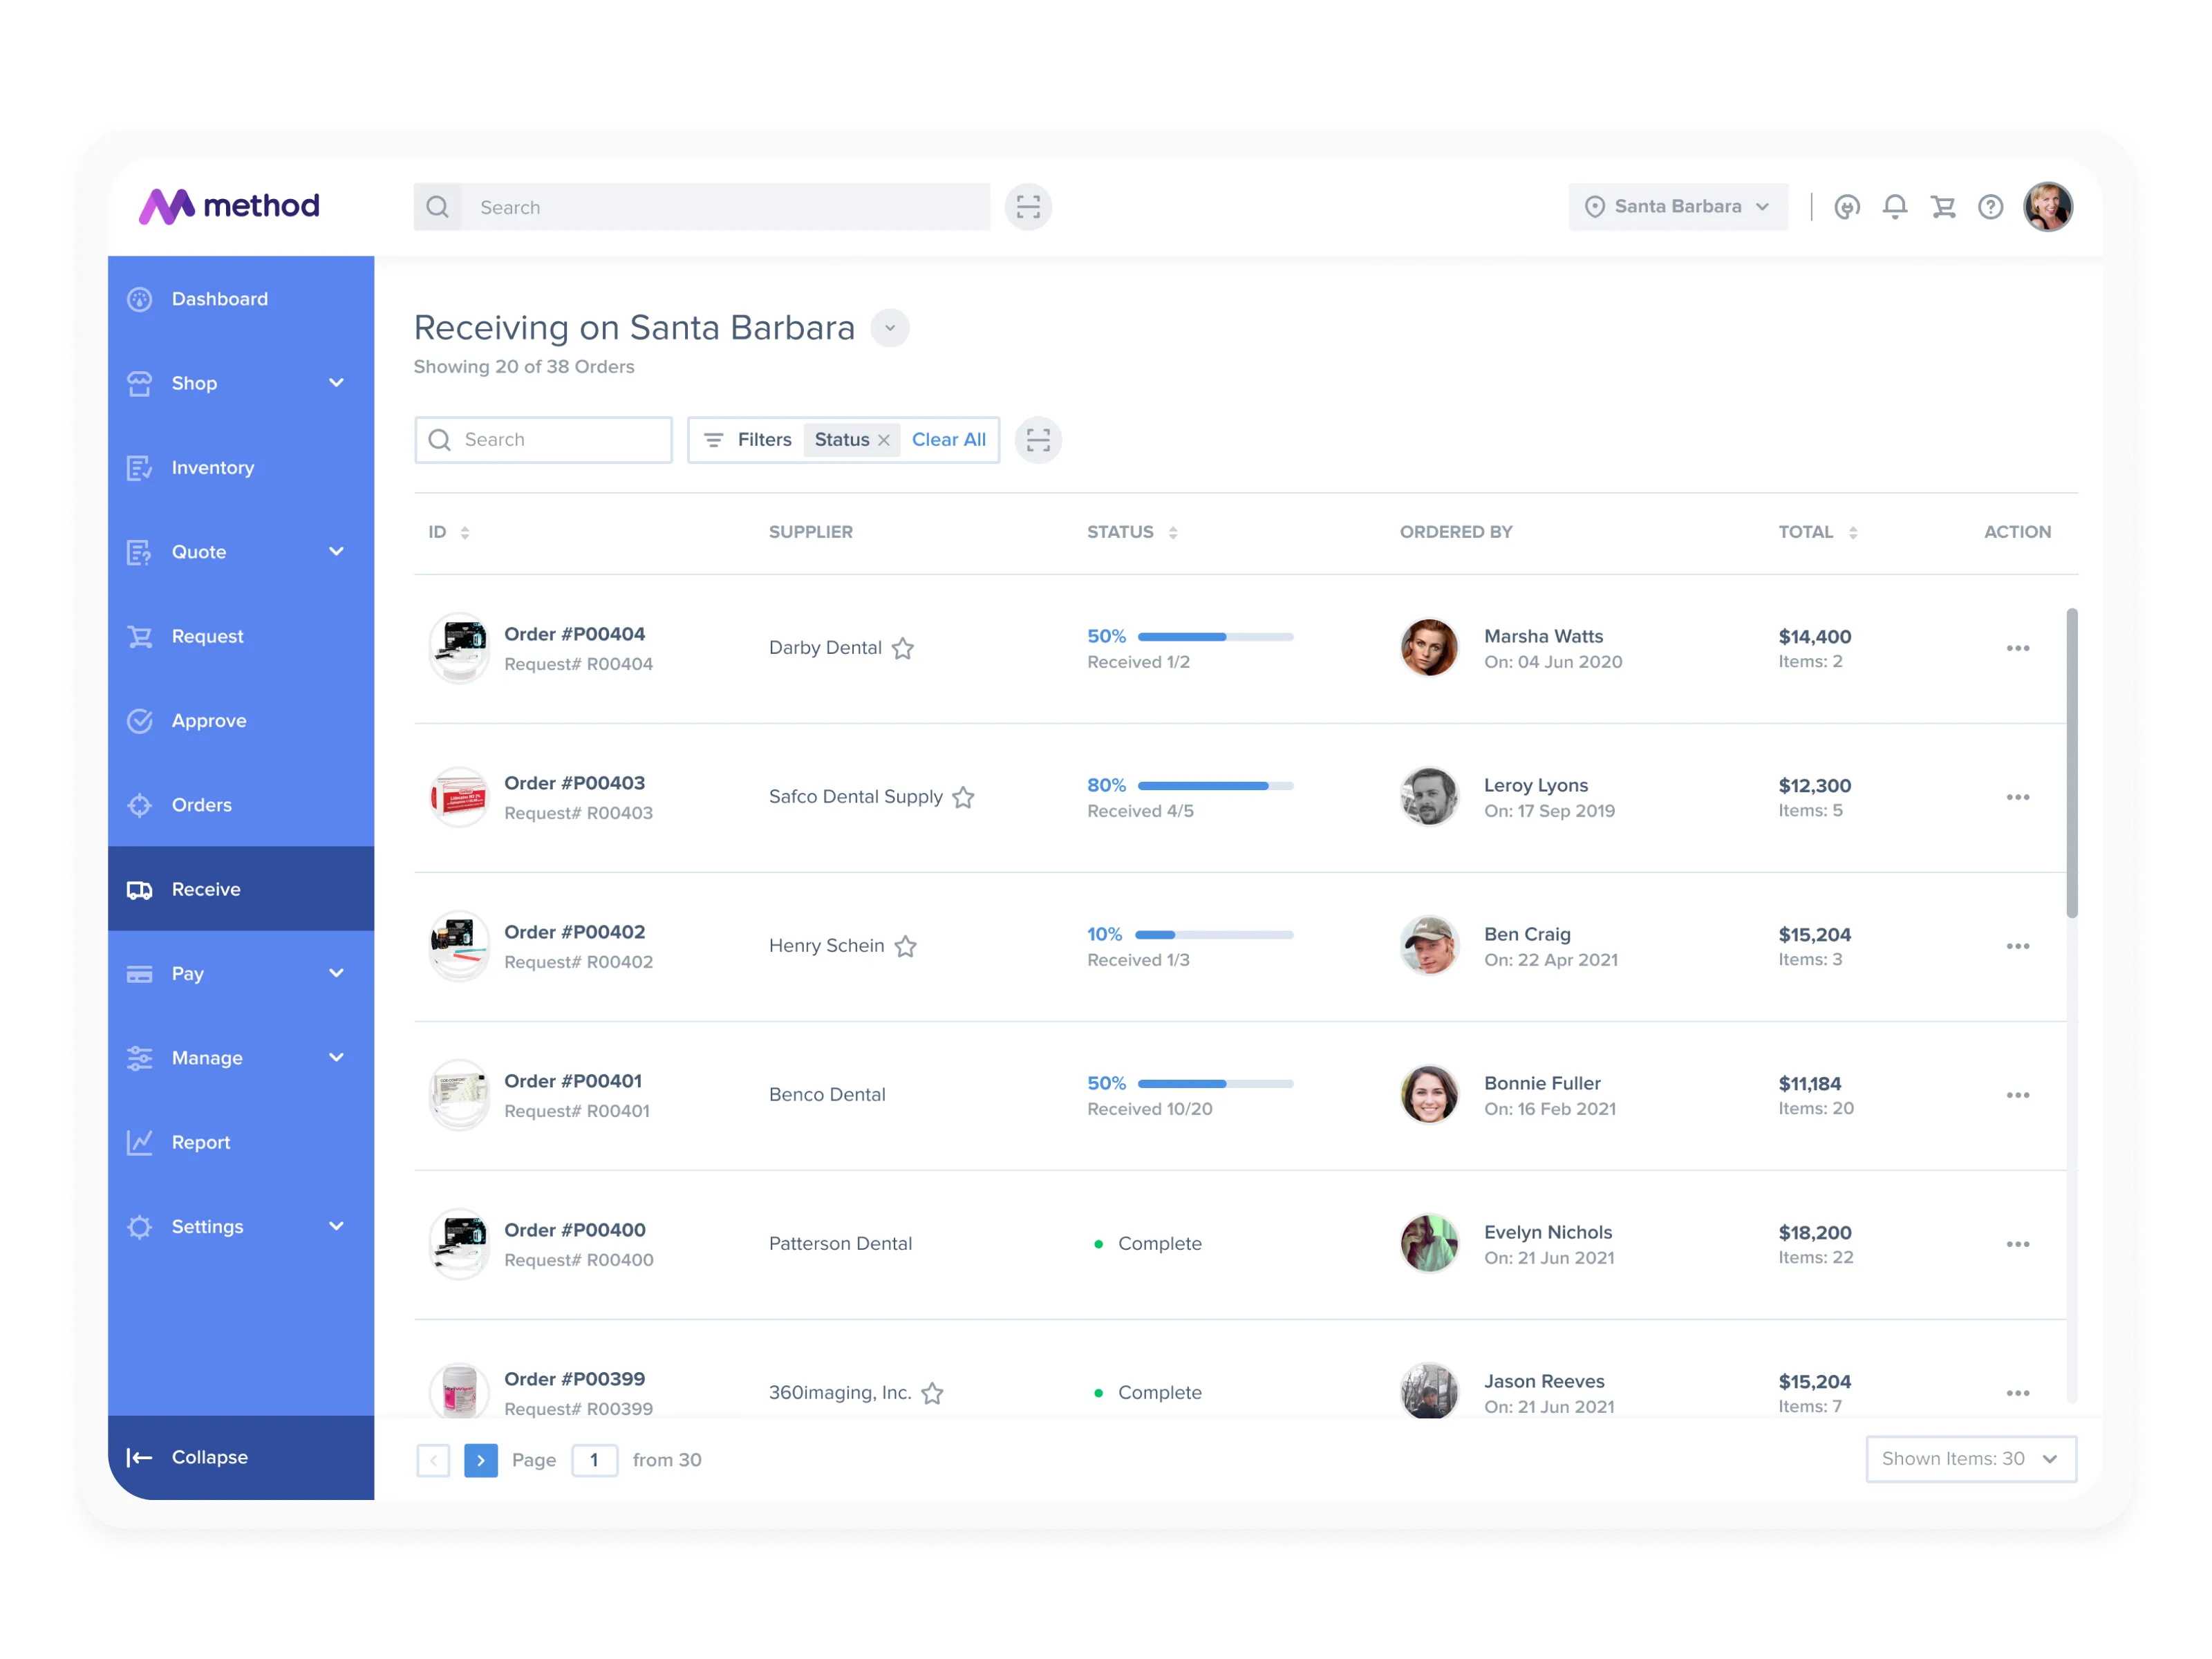Image resolution: width=2212 pixels, height=1659 pixels.
Task: Click the scan icon next to Filters bar
Action: [1038, 440]
